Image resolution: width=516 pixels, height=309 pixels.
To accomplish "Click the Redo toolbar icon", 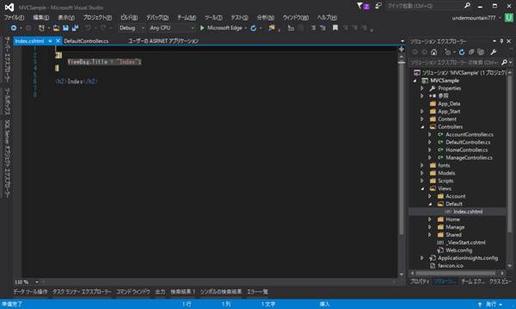I will [103, 28].
